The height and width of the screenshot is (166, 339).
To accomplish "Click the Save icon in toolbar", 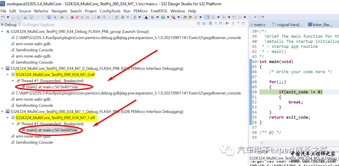I will coord(13,17).
